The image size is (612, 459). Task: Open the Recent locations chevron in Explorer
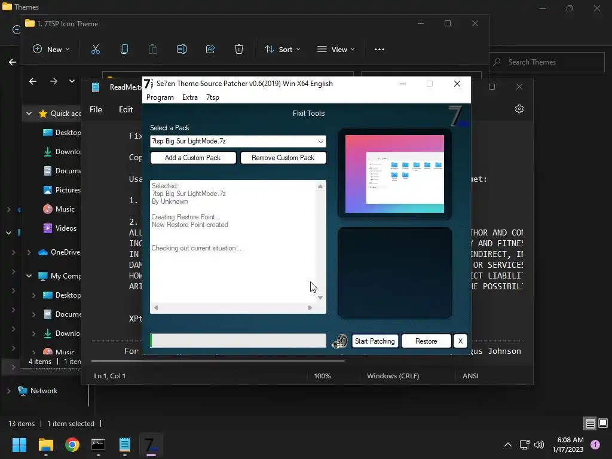pyautogui.click(x=72, y=81)
